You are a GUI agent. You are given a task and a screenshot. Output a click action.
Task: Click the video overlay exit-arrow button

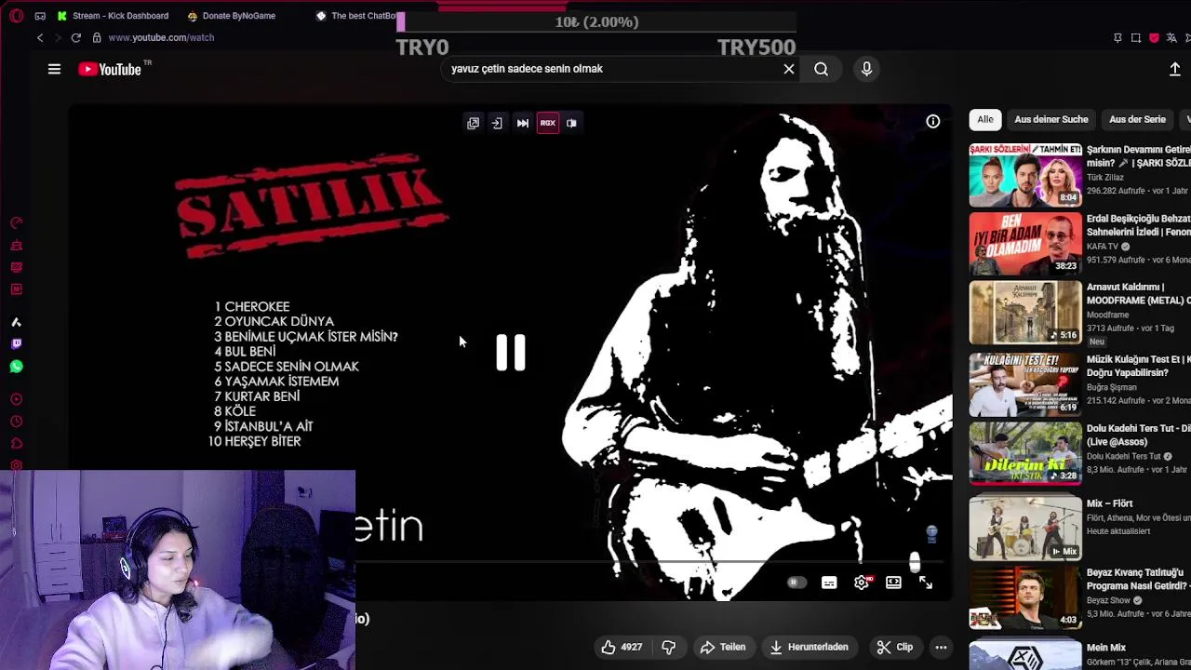point(497,123)
